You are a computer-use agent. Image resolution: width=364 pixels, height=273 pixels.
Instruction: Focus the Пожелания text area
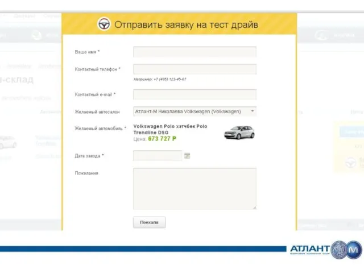pyautogui.click(x=195, y=188)
